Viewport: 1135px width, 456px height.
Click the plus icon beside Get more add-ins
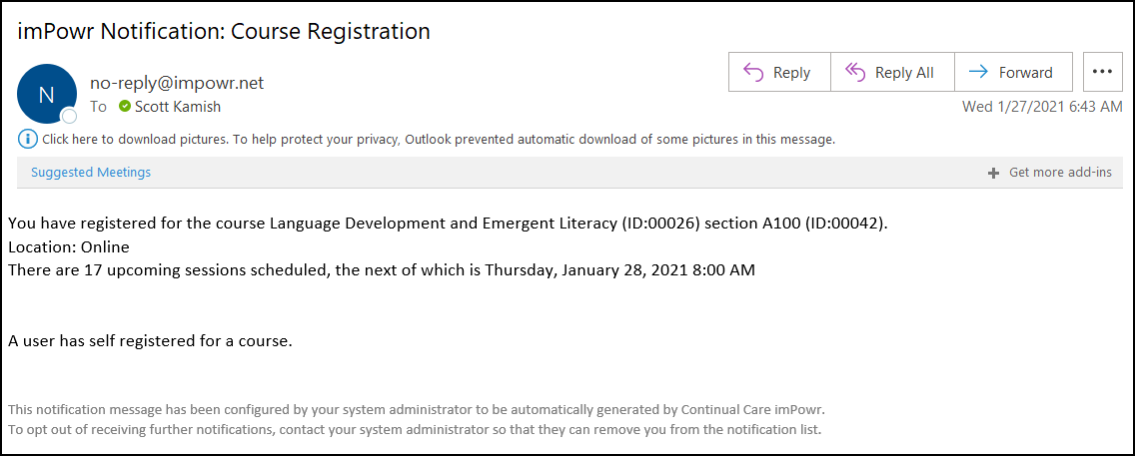(x=994, y=173)
